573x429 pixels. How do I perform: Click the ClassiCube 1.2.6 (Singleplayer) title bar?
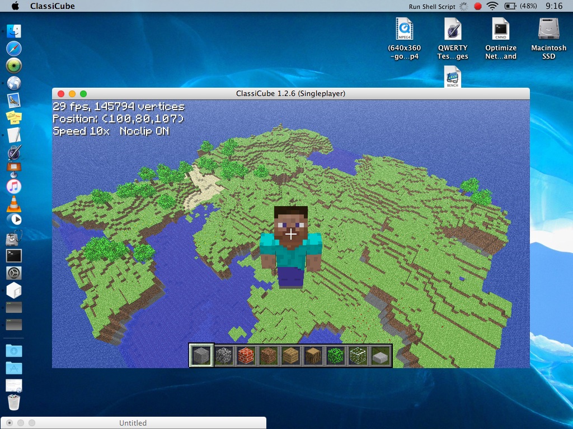pyautogui.click(x=290, y=93)
